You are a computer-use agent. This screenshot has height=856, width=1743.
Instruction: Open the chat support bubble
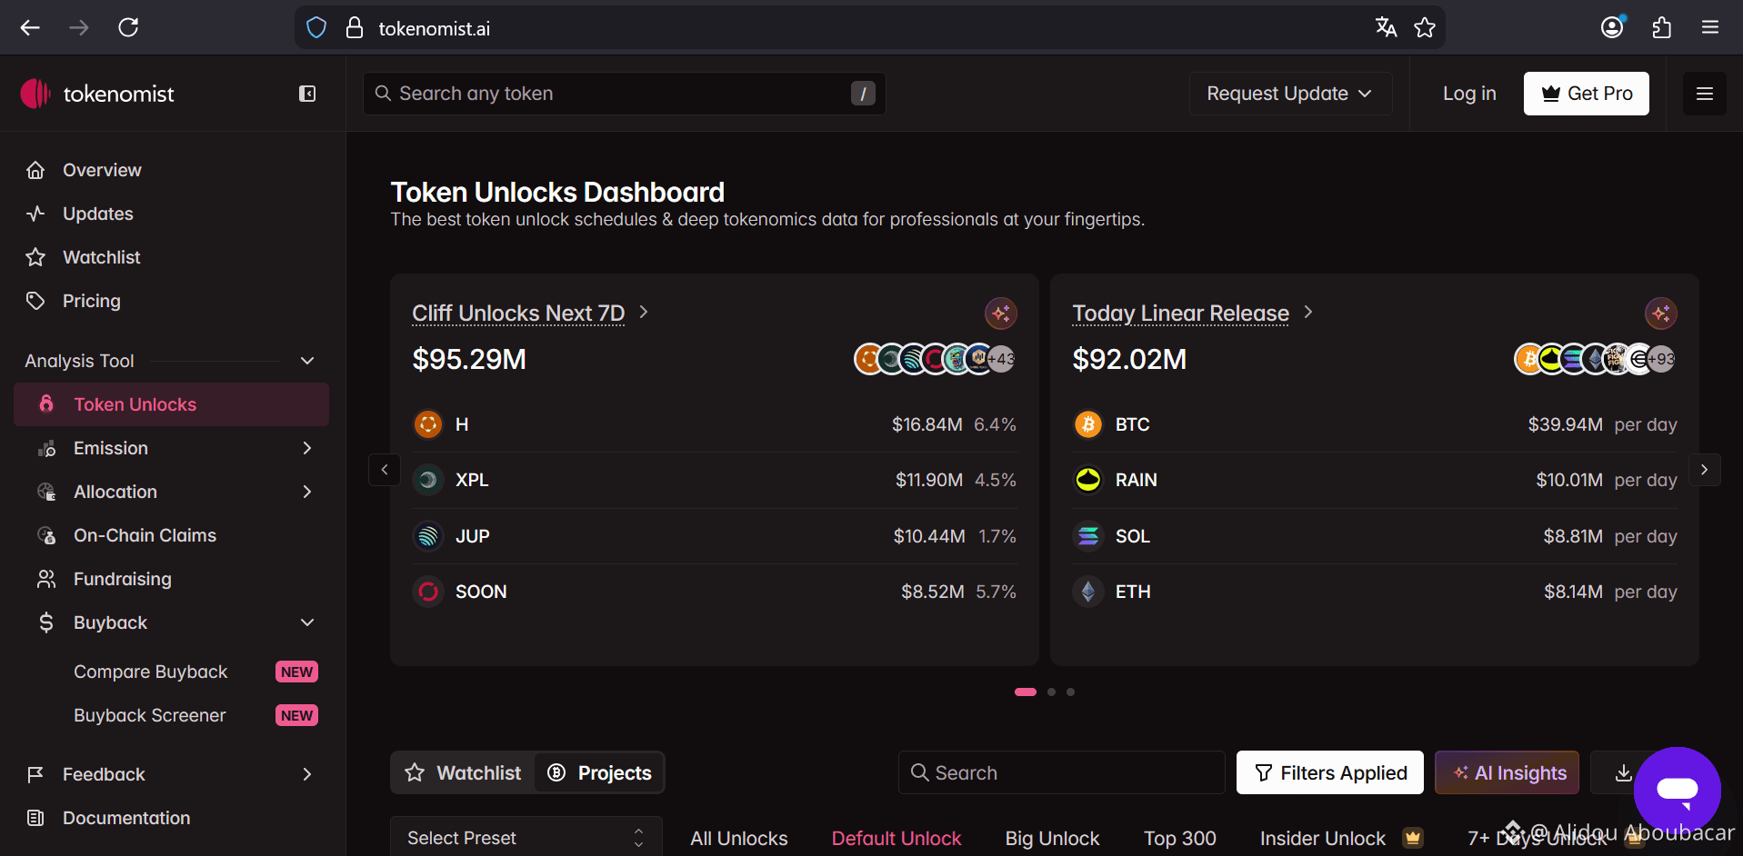[1678, 791]
